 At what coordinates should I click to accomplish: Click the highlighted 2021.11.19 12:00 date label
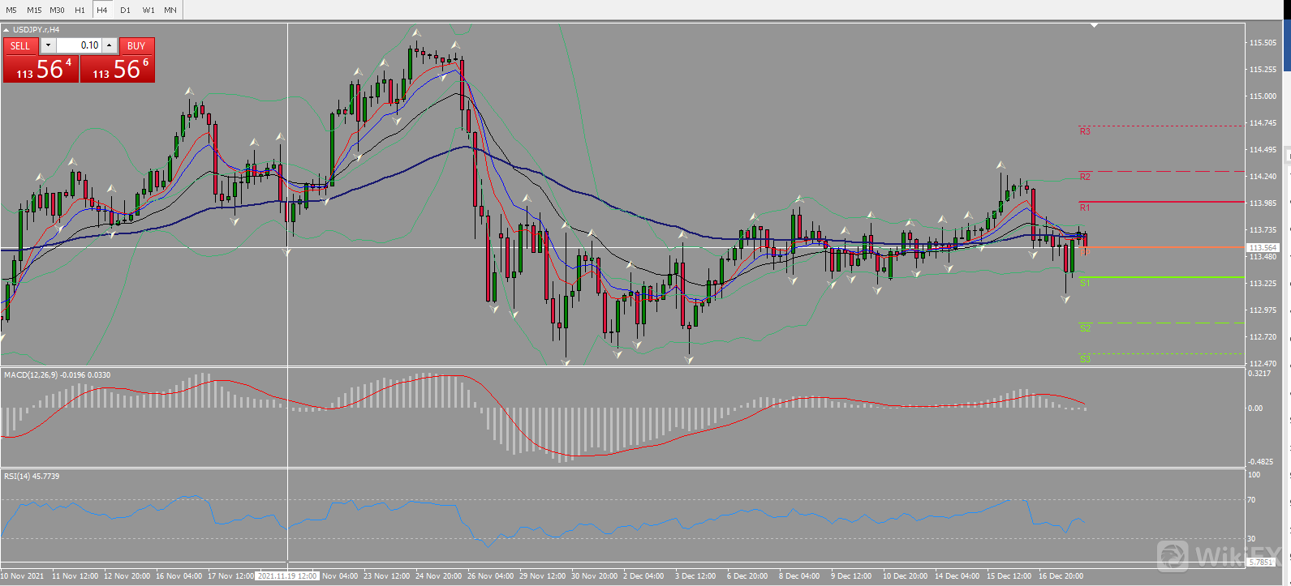287,576
